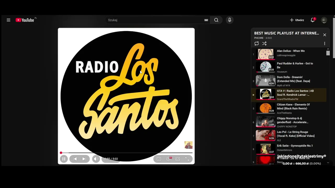Start voice search with microphone
The image size is (335, 188).
(230, 20)
